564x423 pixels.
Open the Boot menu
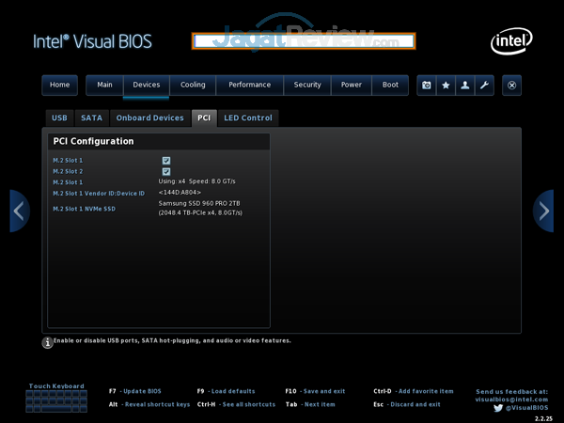pyautogui.click(x=390, y=85)
